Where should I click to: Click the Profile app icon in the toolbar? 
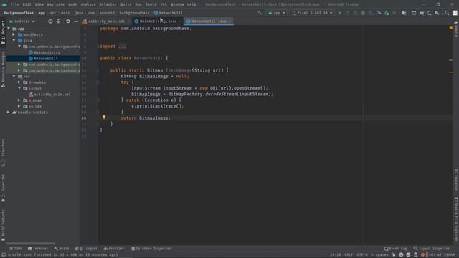click(379, 13)
